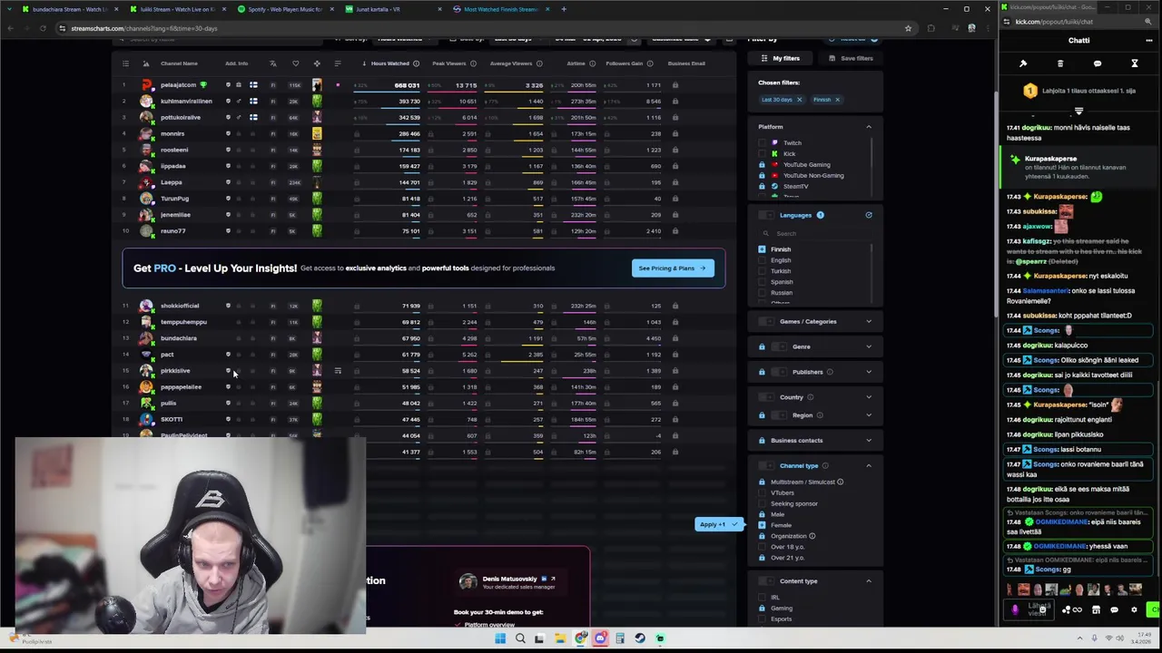1162x653 pixels.
Task: Sort table by Hours Watched header
Action: click(x=392, y=63)
